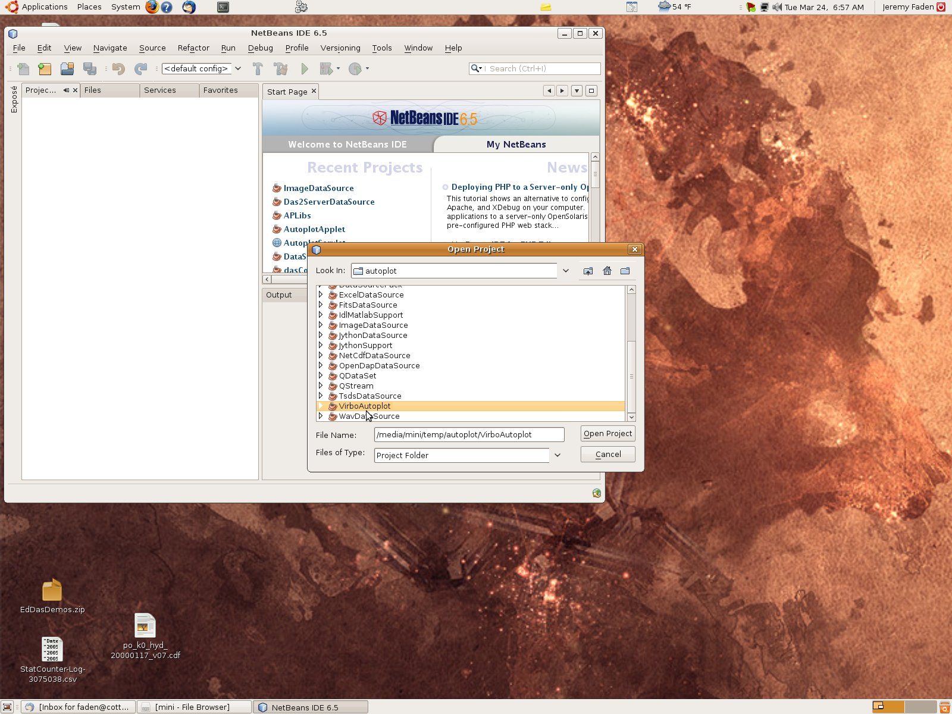This screenshot has width=952, height=714.
Task: Click the Redo toolbar icon
Action: click(141, 69)
